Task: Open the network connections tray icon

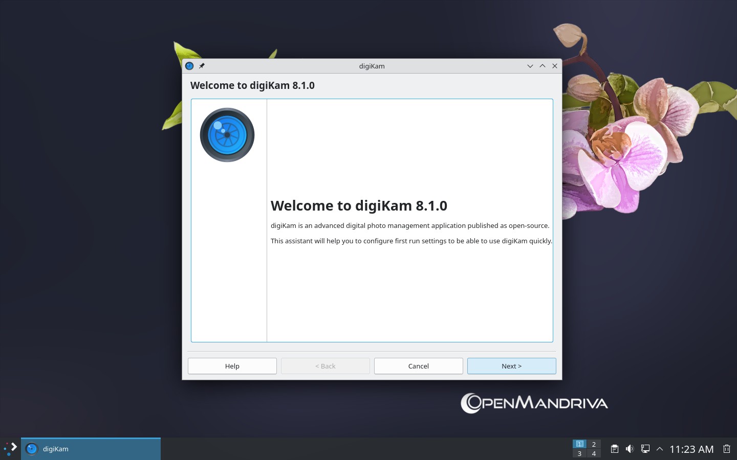Action: [x=645, y=449]
